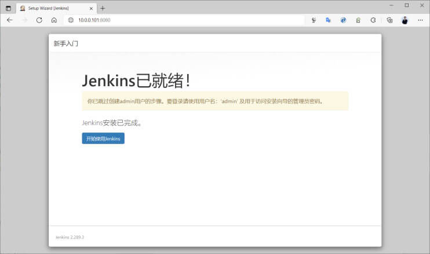The height and width of the screenshot is (254, 430).
Task: Click the yellow admin user notice message
Action: 215,101
